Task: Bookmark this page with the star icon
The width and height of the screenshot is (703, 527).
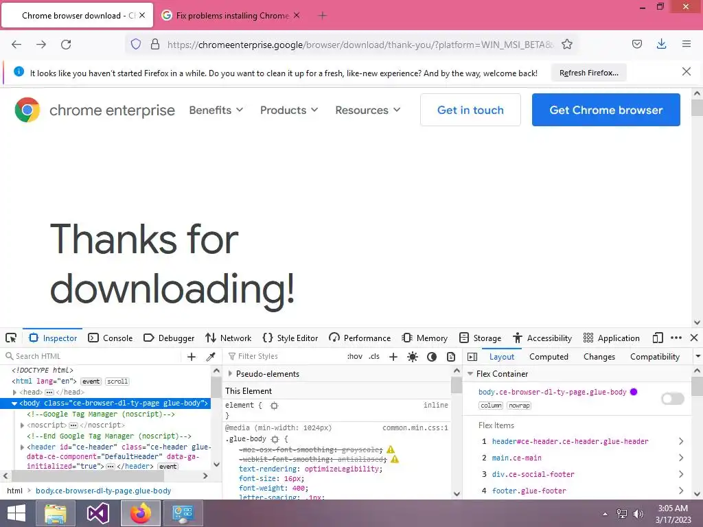Action: [x=566, y=45]
